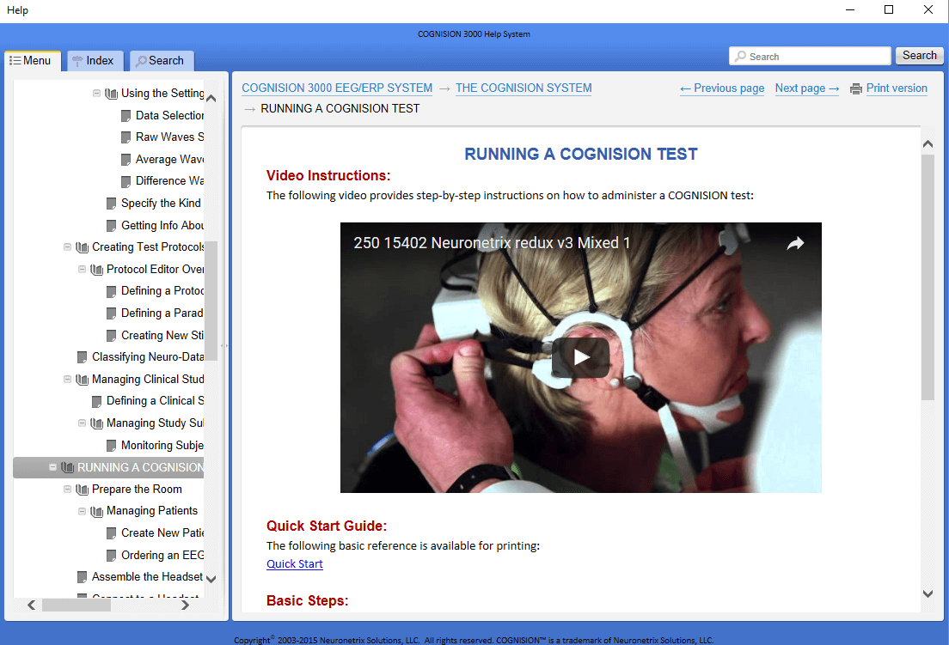Click the page icon beside Difference Waves
Screen dimensions: 949x645
click(x=126, y=181)
